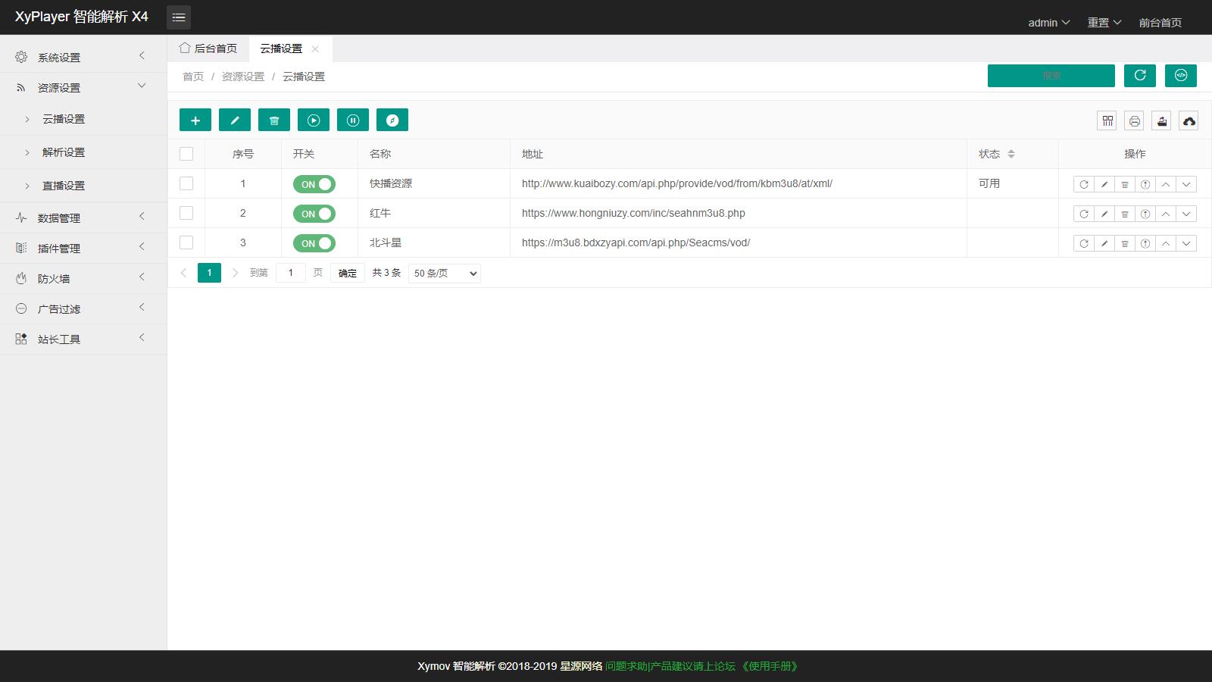Open 解析设置 in the sidebar

pos(64,152)
